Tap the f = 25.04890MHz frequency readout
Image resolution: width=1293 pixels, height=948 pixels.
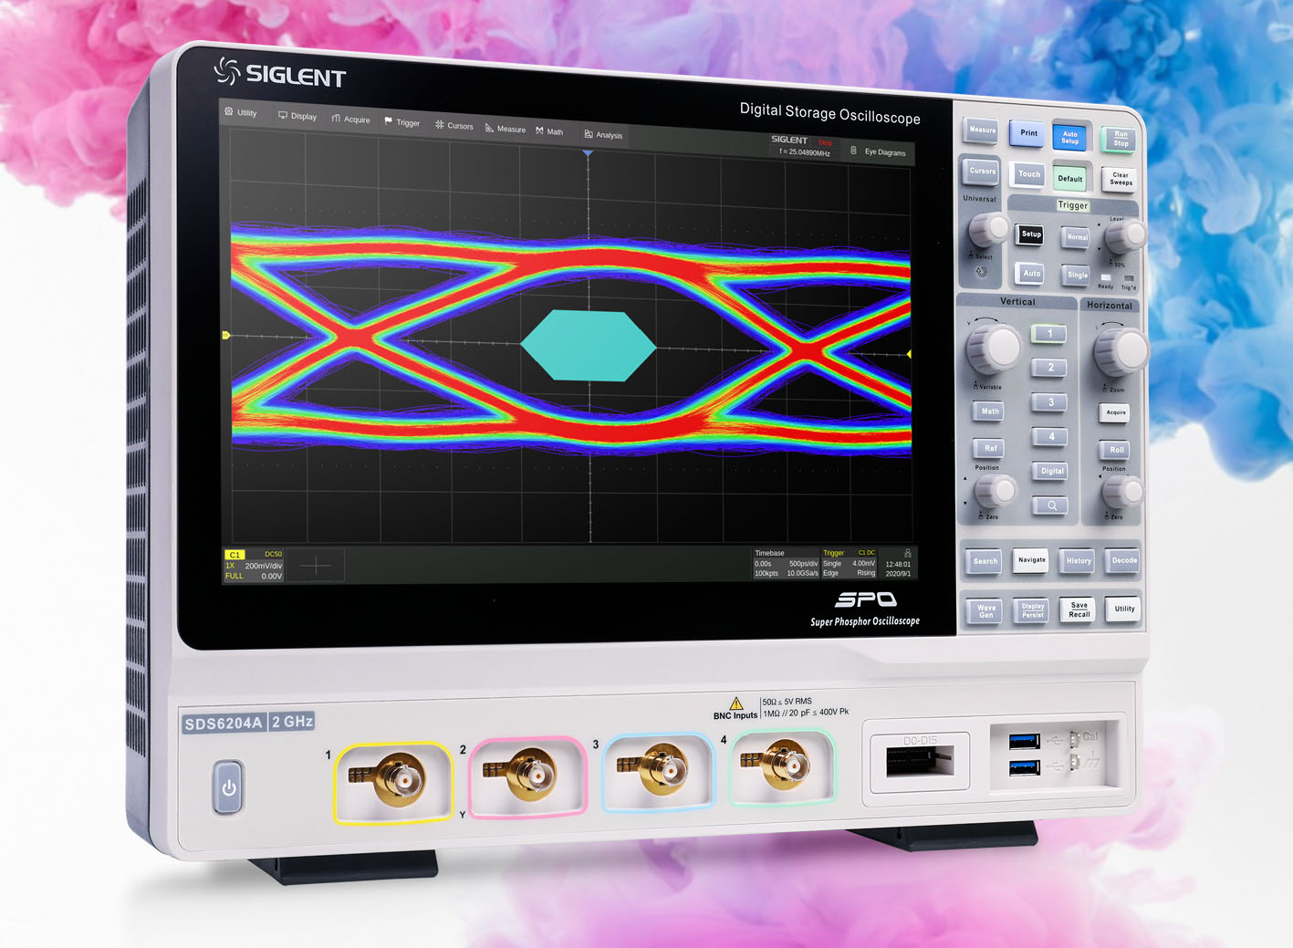(804, 152)
